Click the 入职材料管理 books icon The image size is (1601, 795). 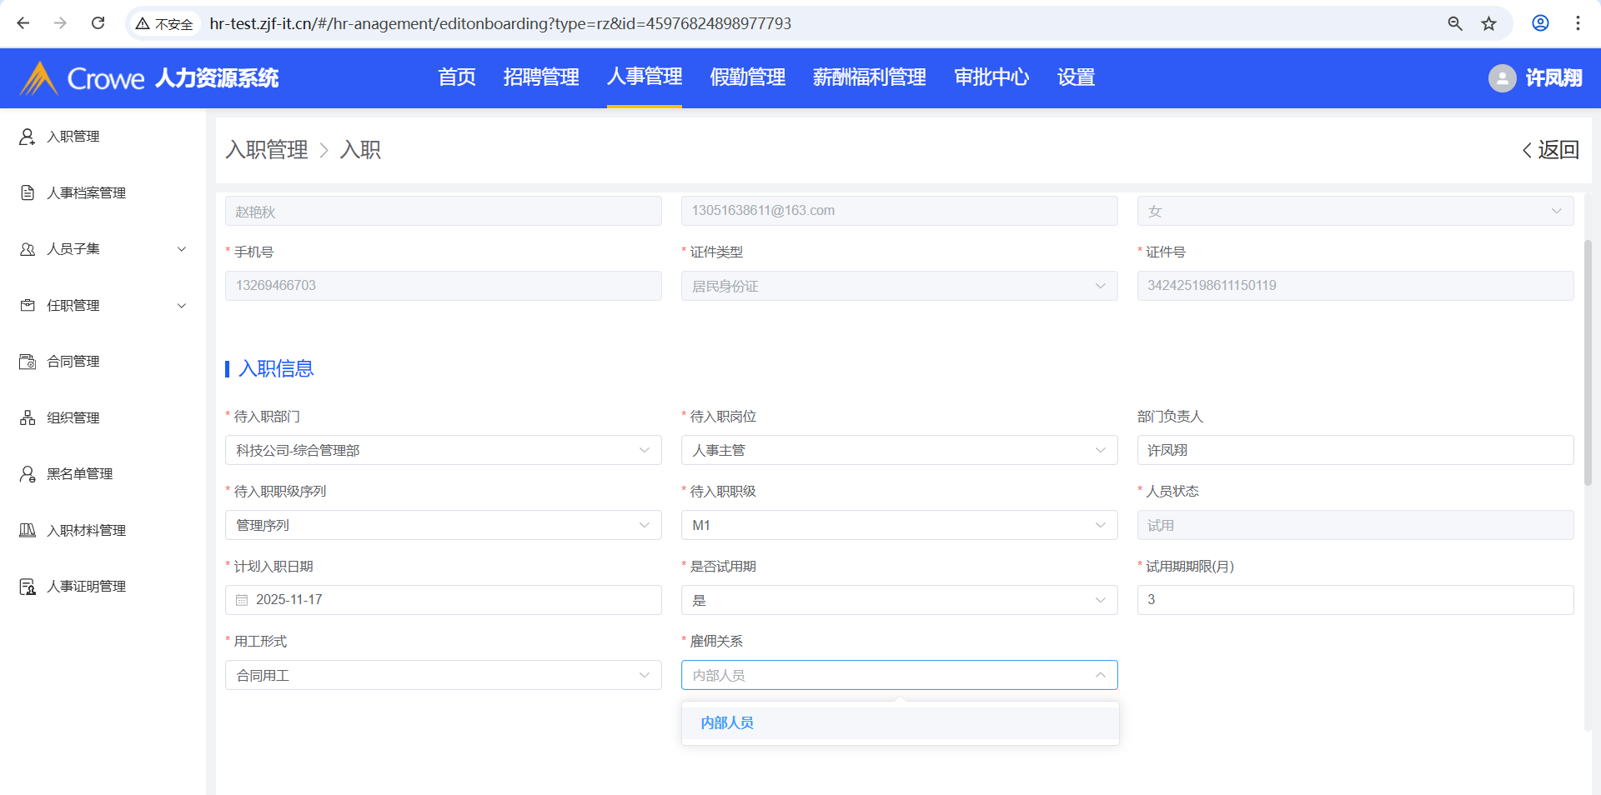(x=28, y=530)
